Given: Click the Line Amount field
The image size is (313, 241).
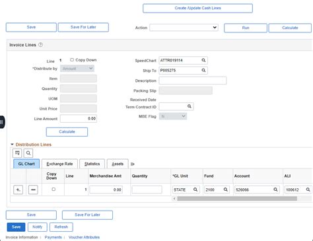Looking at the screenshot, I should point(79,118).
